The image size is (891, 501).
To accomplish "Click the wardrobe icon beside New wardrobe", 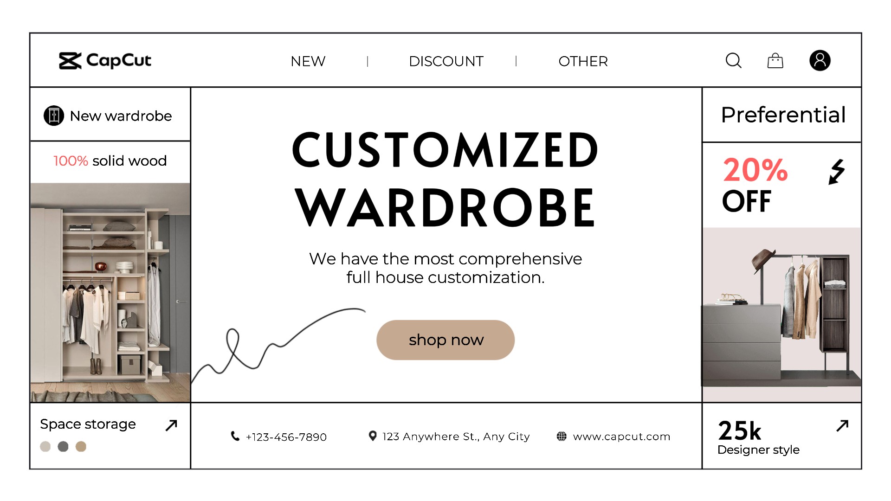I will pos(54,116).
